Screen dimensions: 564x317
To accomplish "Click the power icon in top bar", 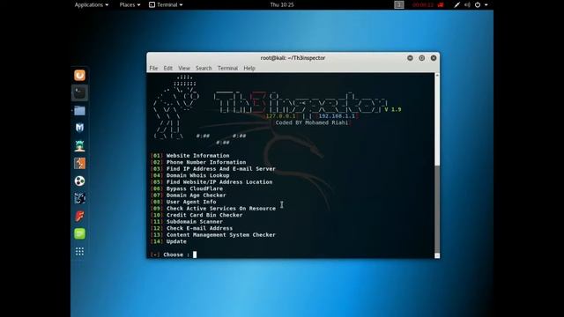I will pyautogui.click(x=478, y=4).
